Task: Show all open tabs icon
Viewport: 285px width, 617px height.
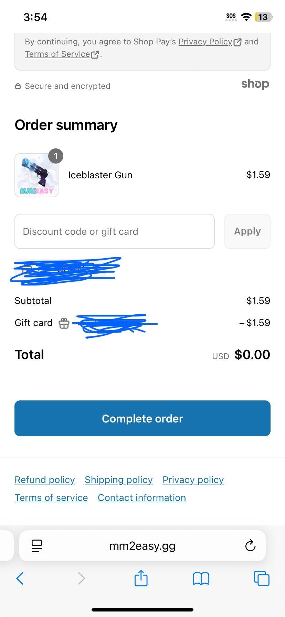Action: (262, 578)
